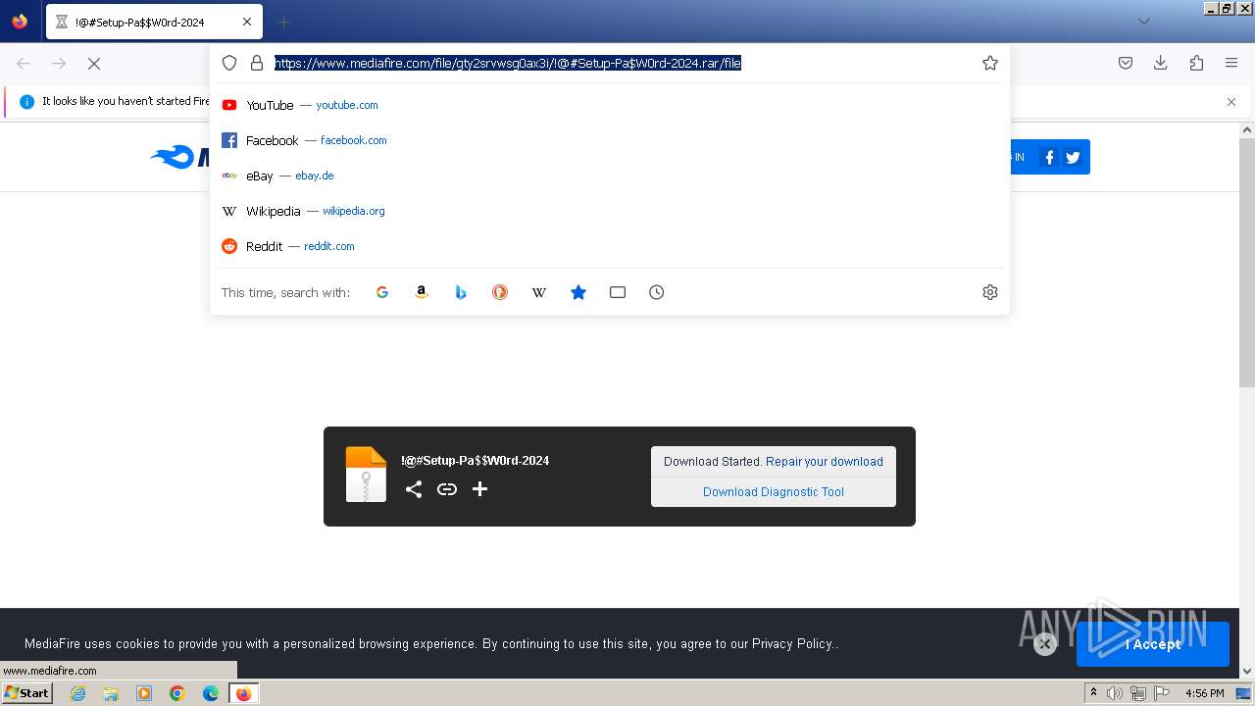Search this time with Wikipedia

[539, 292]
